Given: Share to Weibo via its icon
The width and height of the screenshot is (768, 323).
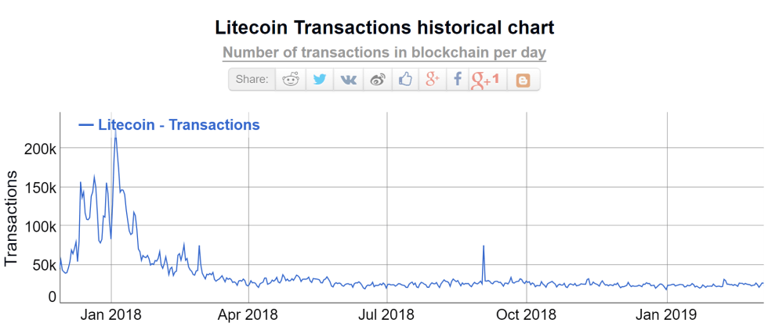Looking at the screenshot, I should coord(377,80).
